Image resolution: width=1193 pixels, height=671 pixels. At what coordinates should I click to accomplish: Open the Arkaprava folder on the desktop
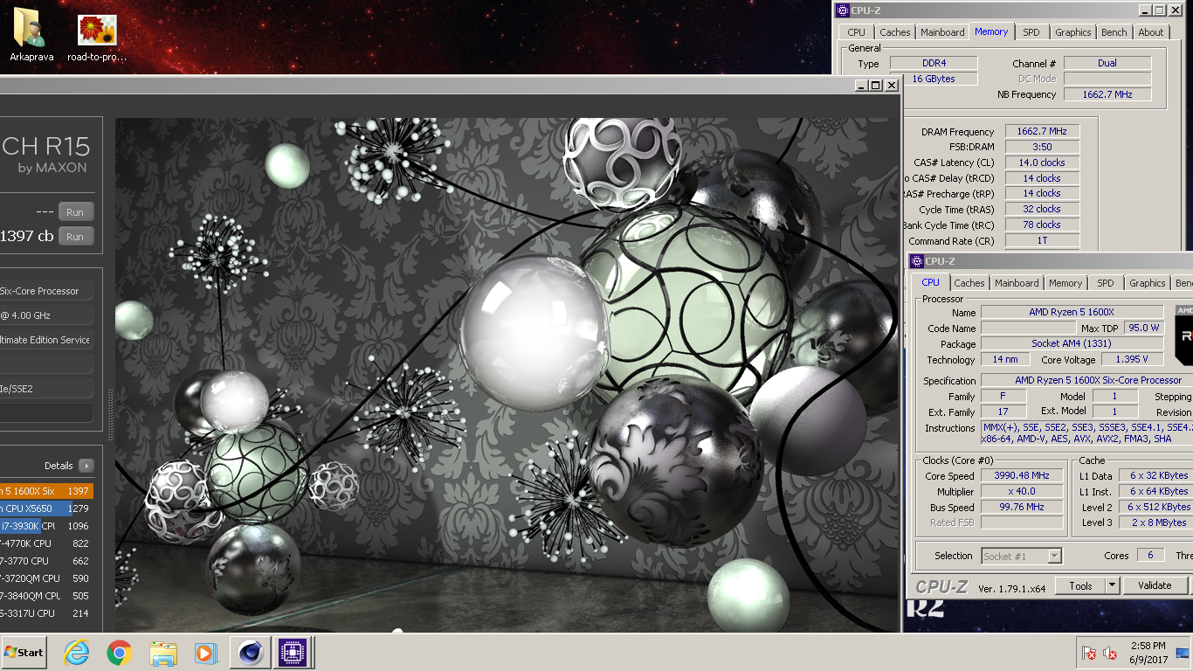pos(31,37)
